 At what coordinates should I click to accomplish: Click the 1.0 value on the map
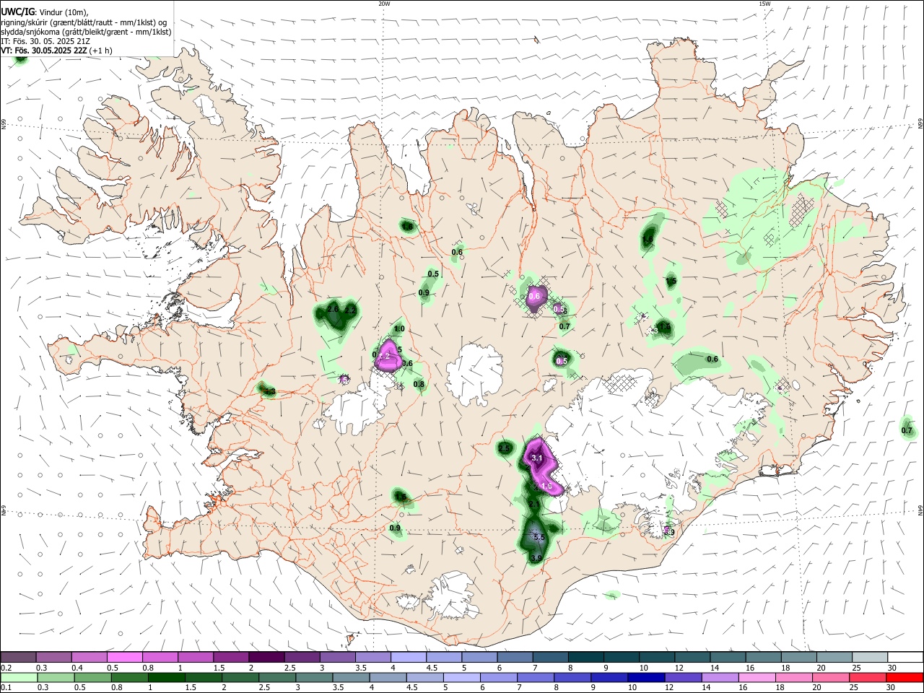pos(399,329)
